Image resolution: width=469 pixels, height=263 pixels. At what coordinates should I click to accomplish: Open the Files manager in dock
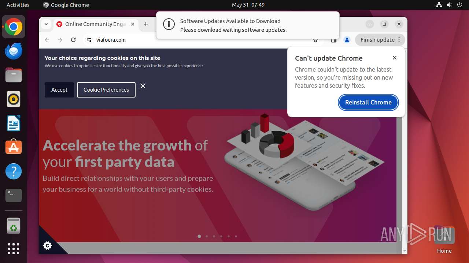pos(14,75)
